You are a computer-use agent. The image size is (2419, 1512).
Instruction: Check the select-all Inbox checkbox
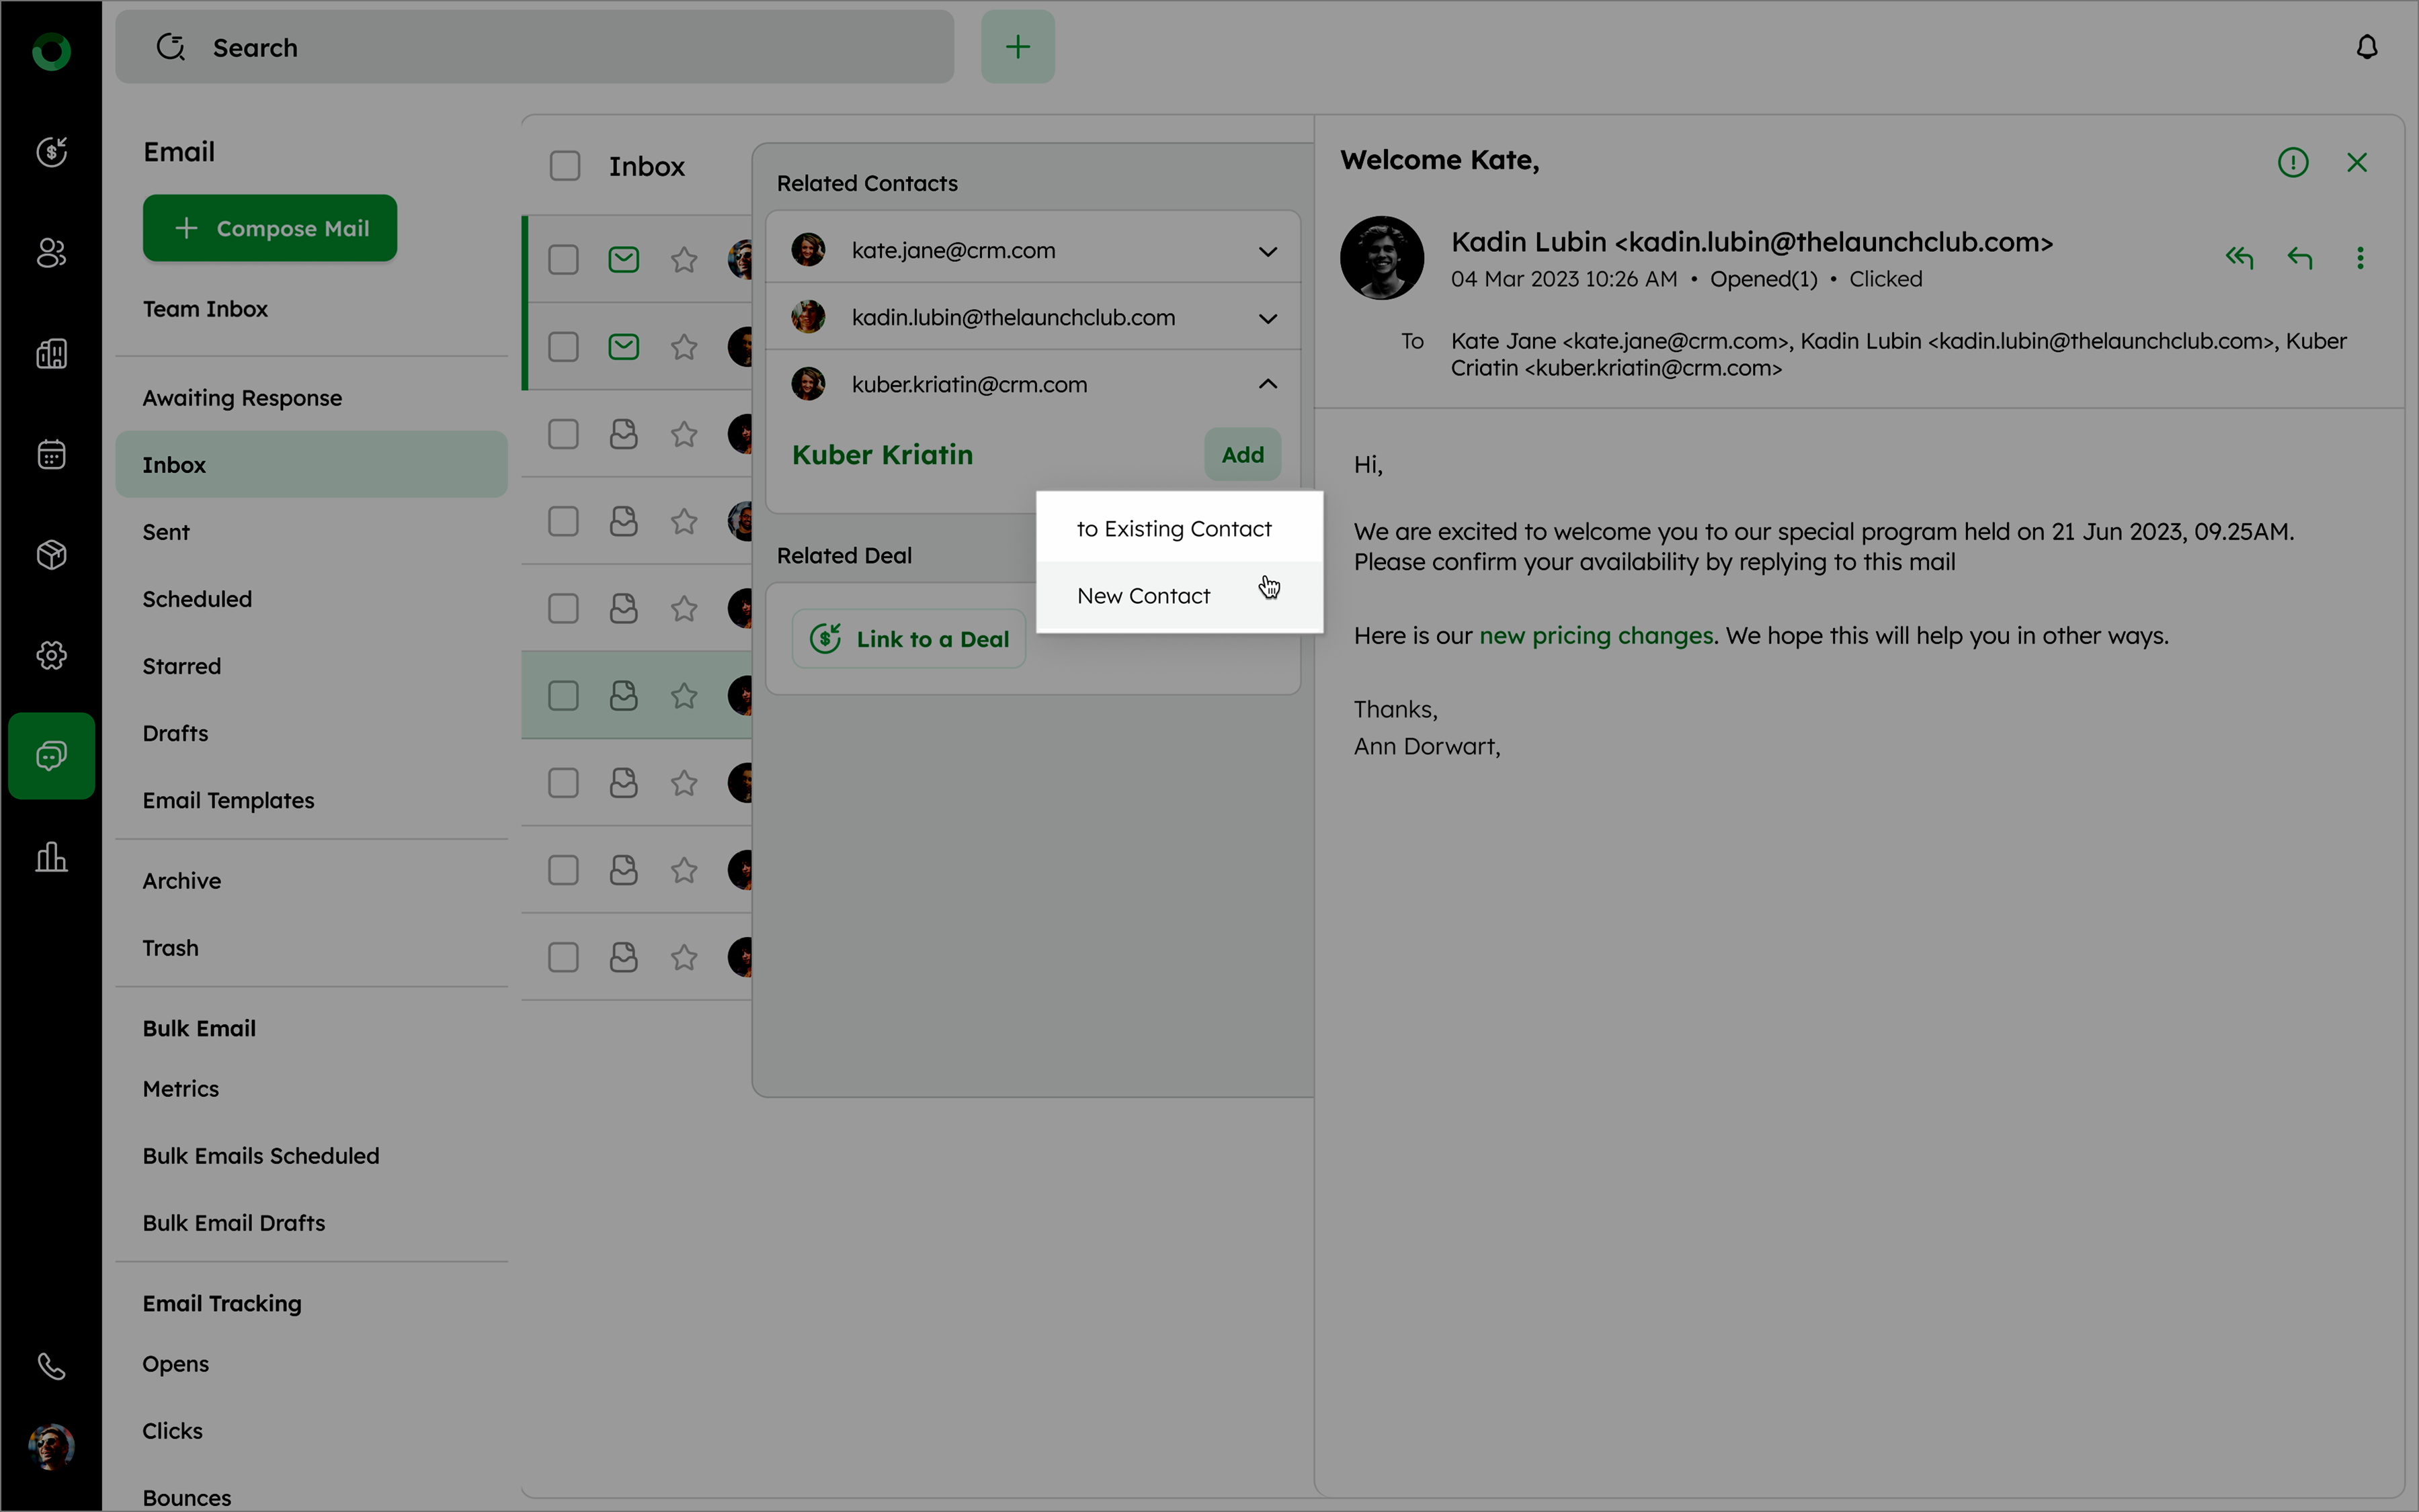tap(565, 166)
